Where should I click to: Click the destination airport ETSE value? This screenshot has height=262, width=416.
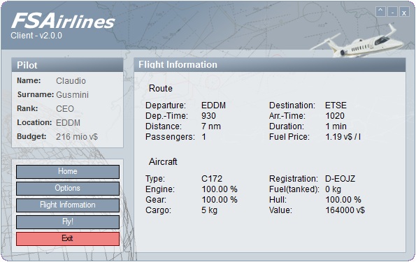pos(336,105)
